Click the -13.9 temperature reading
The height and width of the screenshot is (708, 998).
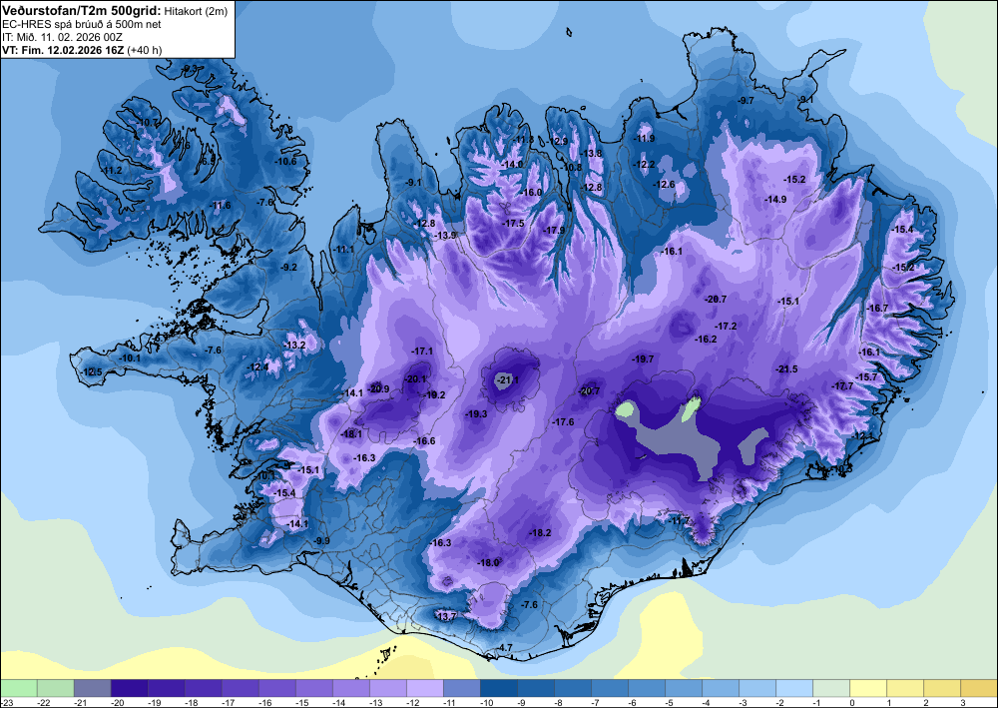click(x=445, y=236)
